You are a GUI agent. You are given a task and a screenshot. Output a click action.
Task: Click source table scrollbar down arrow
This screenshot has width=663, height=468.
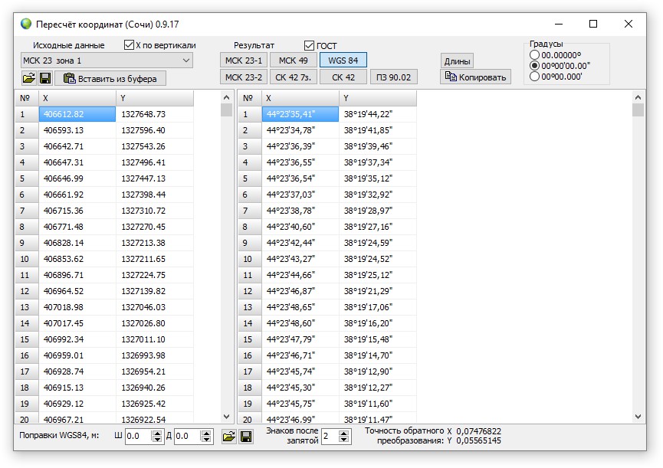[227, 417]
